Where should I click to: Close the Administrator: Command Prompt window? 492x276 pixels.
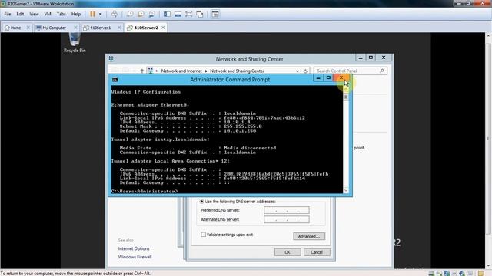click(341, 77)
